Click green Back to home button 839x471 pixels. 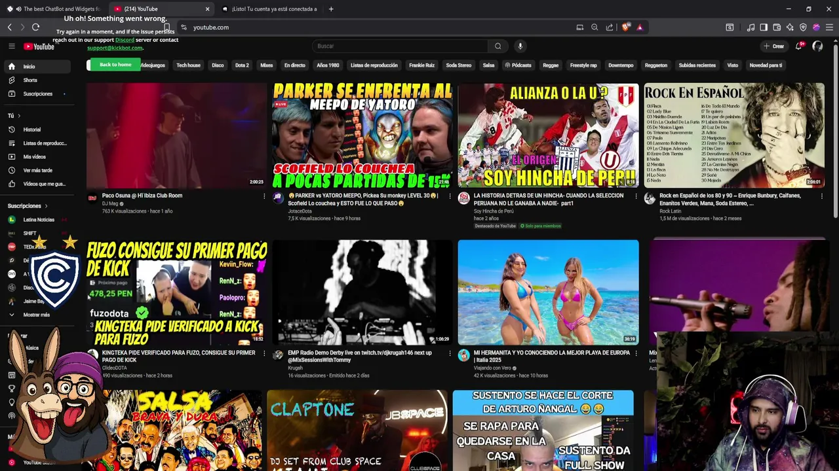pos(115,65)
